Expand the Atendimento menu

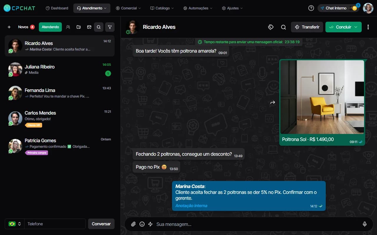[92, 8]
